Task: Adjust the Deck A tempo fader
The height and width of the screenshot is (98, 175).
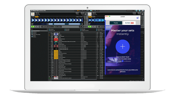Action: pos(85,20)
